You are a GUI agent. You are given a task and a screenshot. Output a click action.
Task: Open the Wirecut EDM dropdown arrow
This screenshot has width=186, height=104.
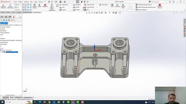coord(123,10)
